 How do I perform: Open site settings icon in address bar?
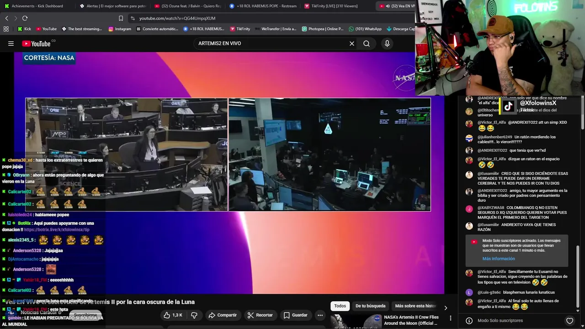(x=133, y=18)
